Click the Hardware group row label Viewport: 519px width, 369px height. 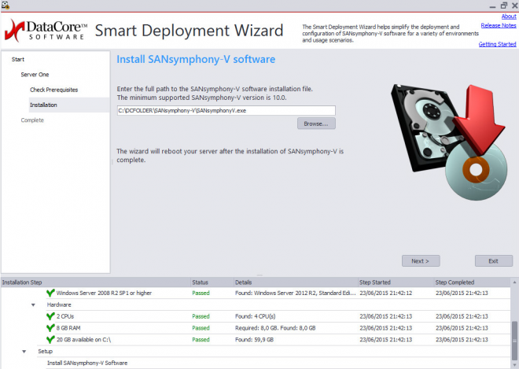click(x=59, y=304)
